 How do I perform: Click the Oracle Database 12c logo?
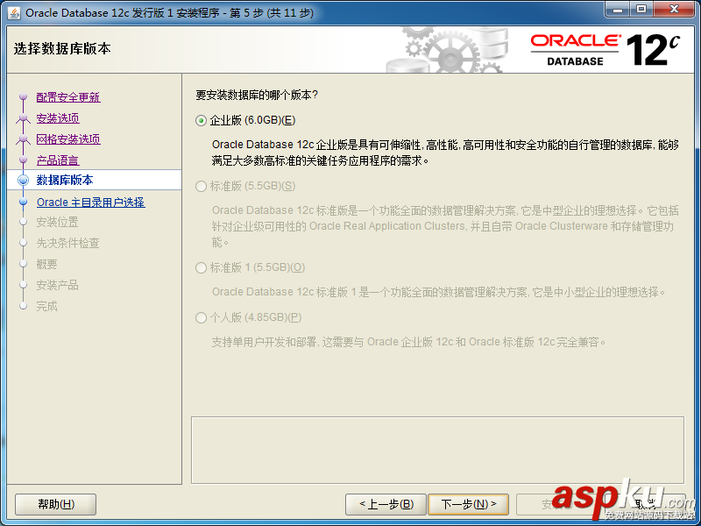(605, 50)
